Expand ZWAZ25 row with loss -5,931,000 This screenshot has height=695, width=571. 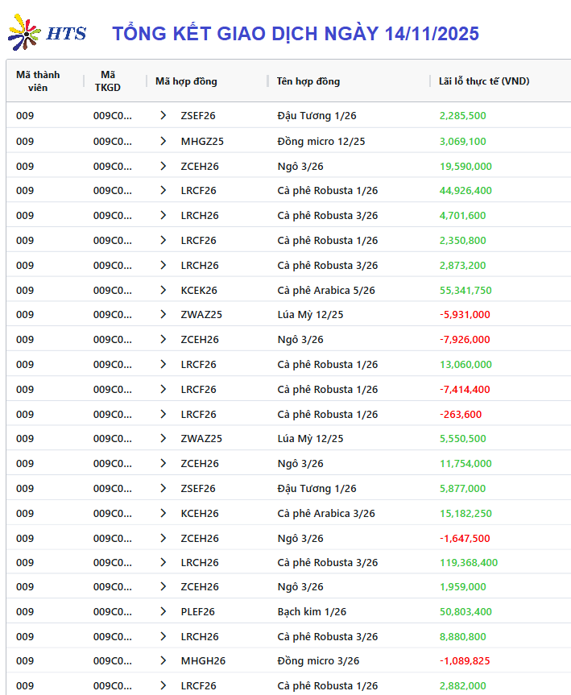pos(163,314)
